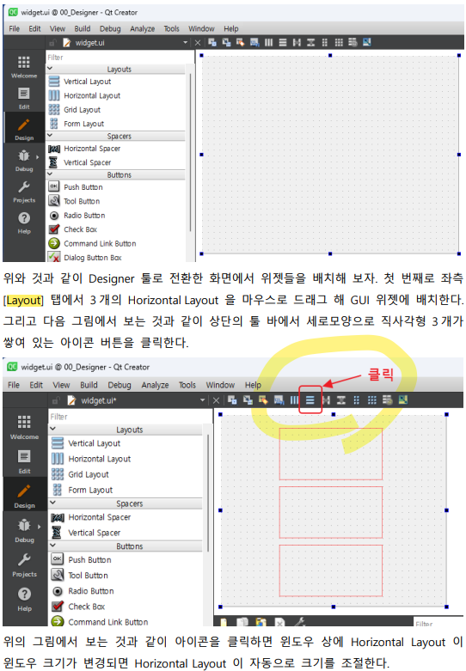Click Lay Out Vertically in Splitter, upper toolbar
Image resolution: width=466 pixels, height=671 pixels.
(x=311, y=42)
